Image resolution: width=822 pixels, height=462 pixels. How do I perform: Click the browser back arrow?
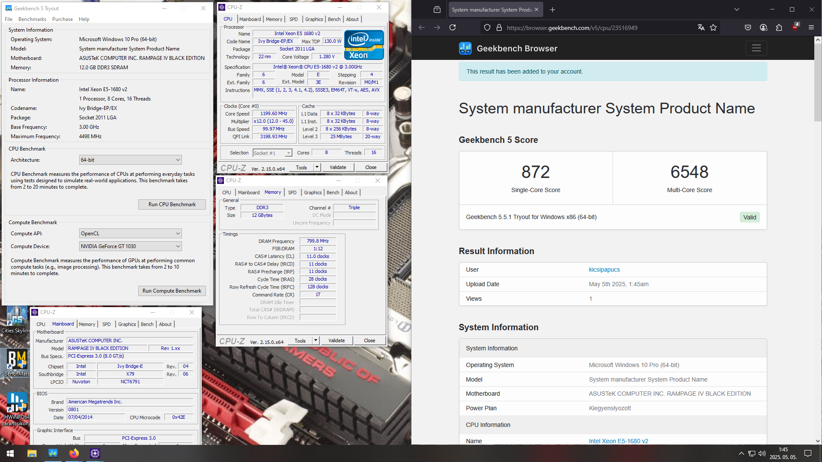[x=422, y=27]
